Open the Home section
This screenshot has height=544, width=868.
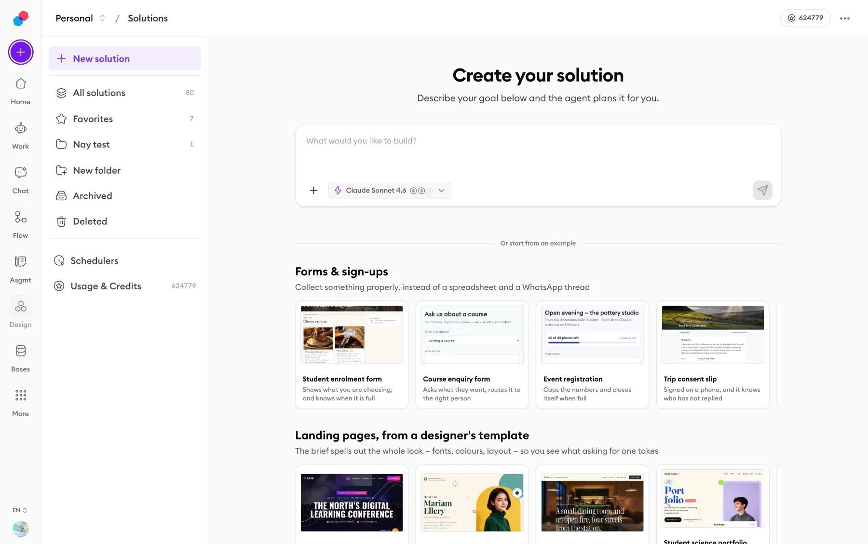pyautogui.click(x=21, y=92)
